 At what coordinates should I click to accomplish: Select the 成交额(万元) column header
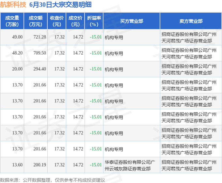tap(36, 21)
